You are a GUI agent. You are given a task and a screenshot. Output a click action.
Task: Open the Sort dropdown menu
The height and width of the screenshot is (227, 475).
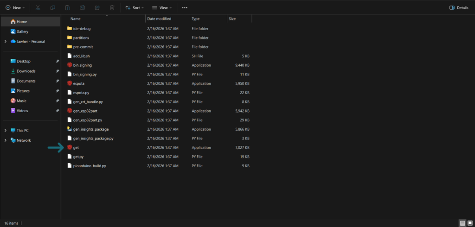135,8
